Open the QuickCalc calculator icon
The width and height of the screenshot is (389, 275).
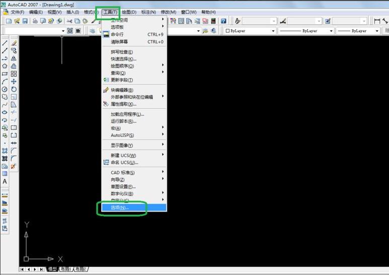213,21
